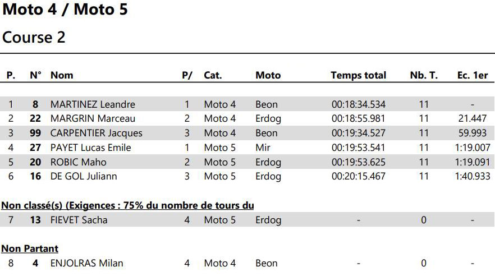Select the "Course 2" heading

(34, 38)
